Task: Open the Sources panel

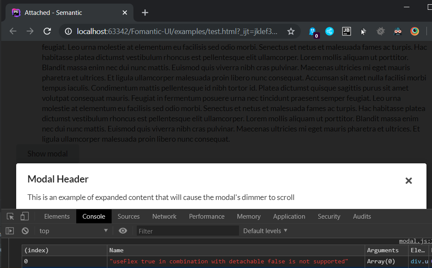Action: [128, 217]
